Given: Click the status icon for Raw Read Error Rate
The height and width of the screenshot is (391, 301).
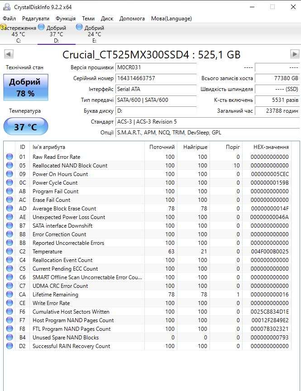Looking at the screenshot, I should (10, 157).
